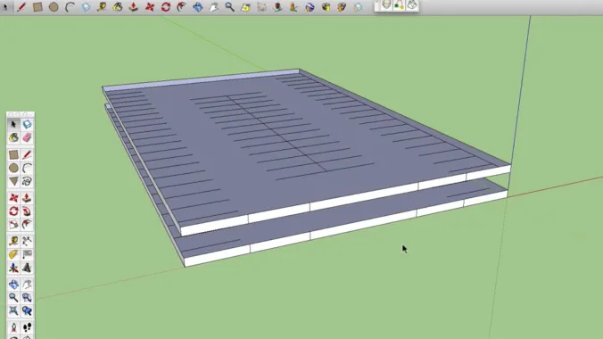The height and width of the screenshot is (339, 603).
Task: Choose Circle tool in left tool palette
Action: [x=13, y=168]
